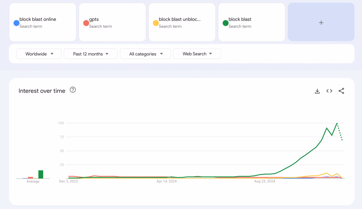The width and height of the screenshot is (362, 209).
Task: Click the 50 value on the y-axis
Action: [x=62, y=151]
